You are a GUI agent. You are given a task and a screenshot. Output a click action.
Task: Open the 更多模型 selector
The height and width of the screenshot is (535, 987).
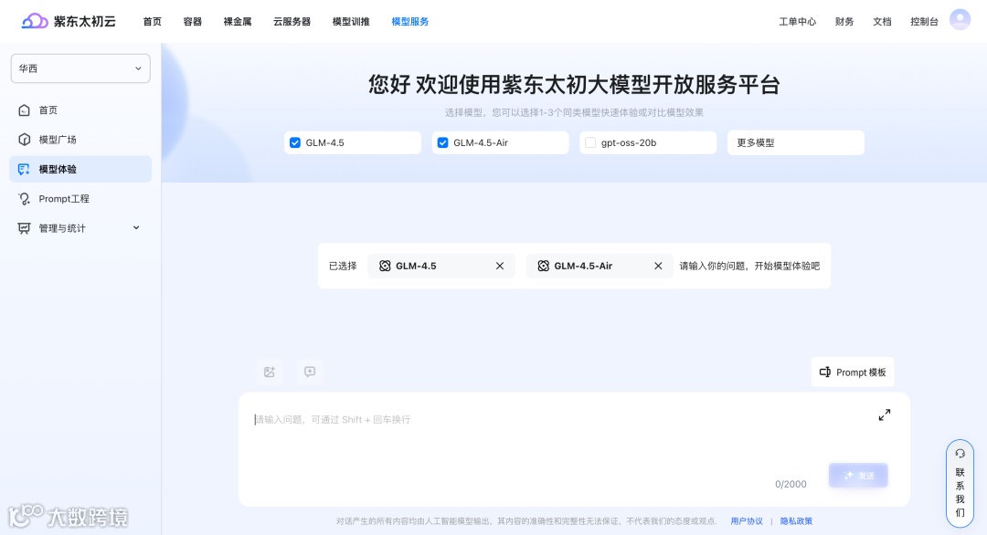796,142
